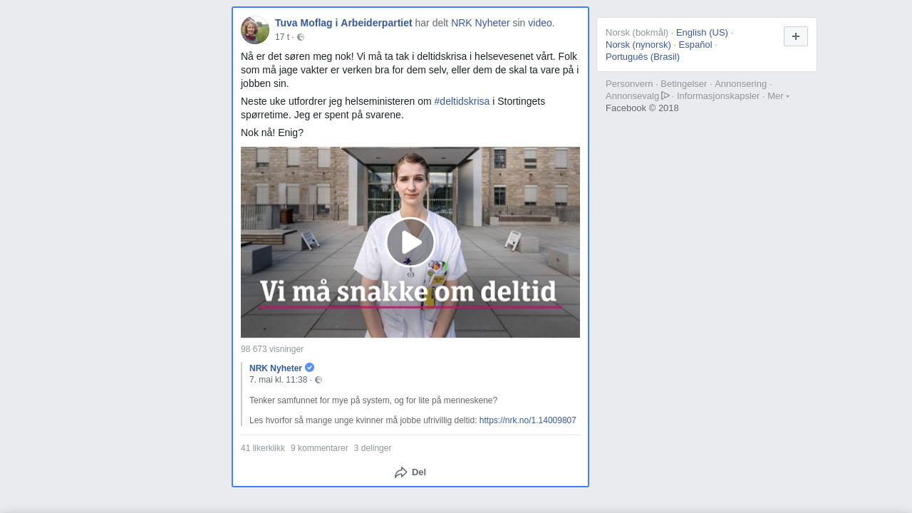Open the #deltidskrisa hashtag

tap(462, 101)
